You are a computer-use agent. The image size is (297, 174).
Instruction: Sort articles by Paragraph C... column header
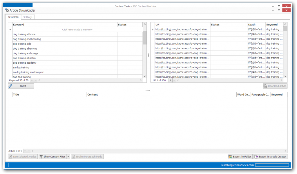pos(260,95)
